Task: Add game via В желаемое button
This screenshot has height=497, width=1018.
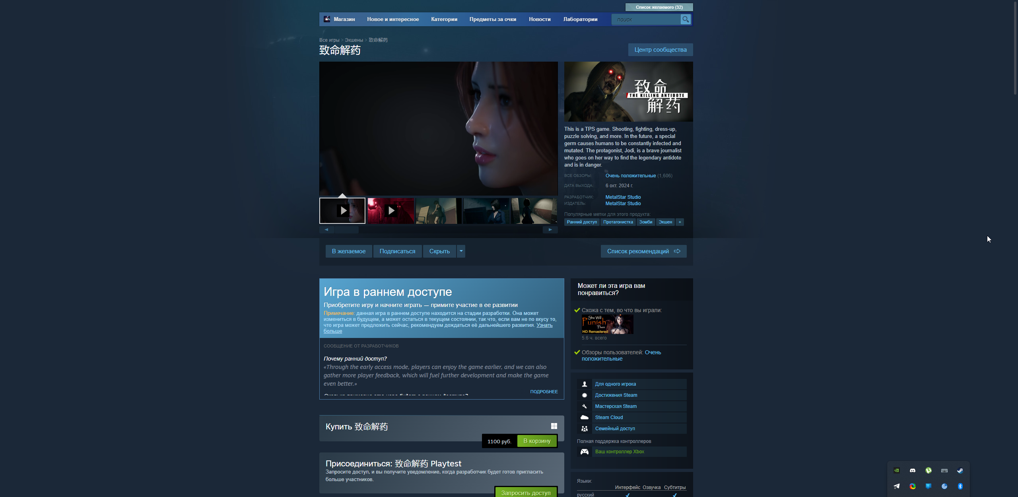Action: tap(349, 251)
